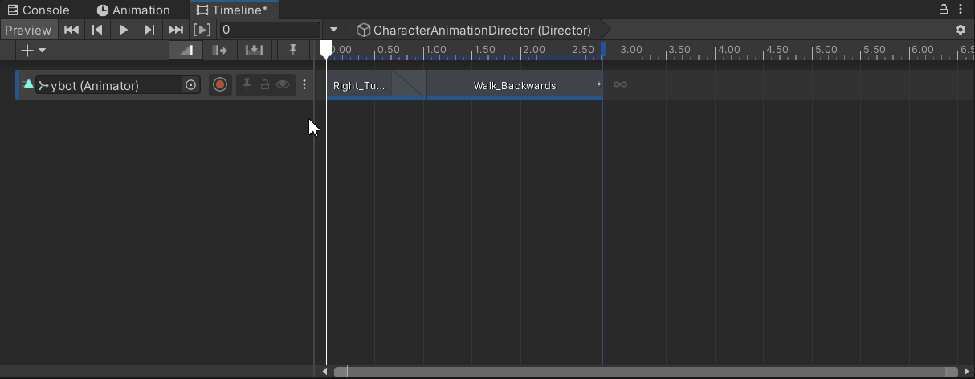Toggle the Preview button
Viewport: 975px width, 379px height.
coord(28,30)
